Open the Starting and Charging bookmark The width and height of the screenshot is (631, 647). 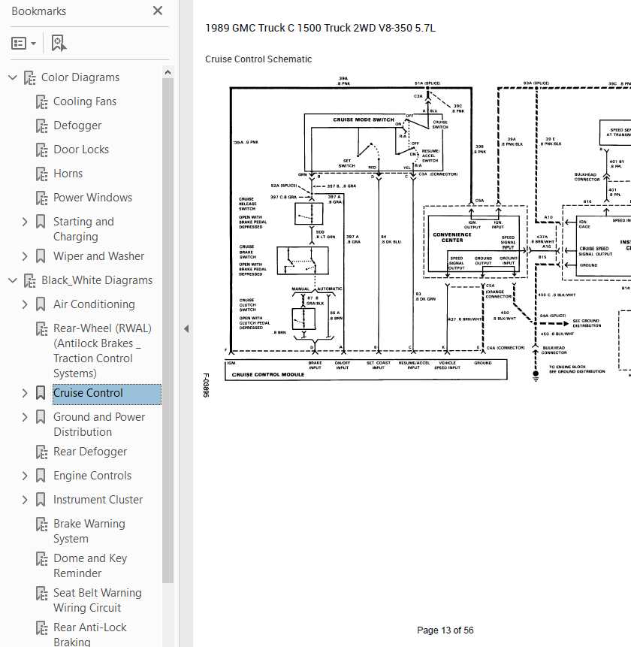[x=83, y=229]
